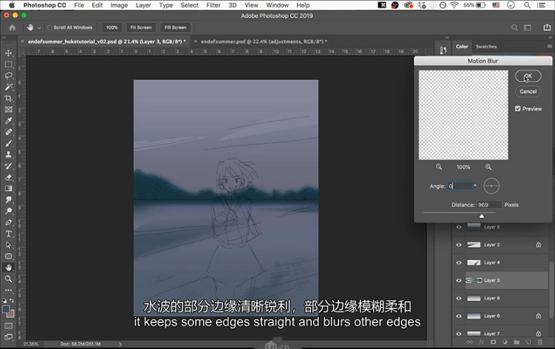Viewport: 555px width, 349px height.
Task: Hide Layer 2 visibility eye
Action: pos(459,245)
